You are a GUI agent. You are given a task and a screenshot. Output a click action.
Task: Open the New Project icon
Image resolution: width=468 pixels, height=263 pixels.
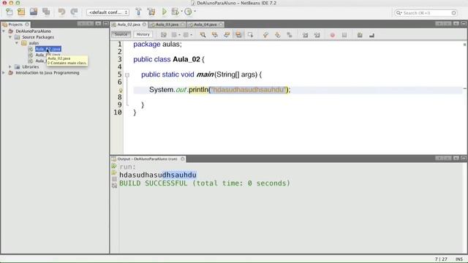click(x=21, y=12)
